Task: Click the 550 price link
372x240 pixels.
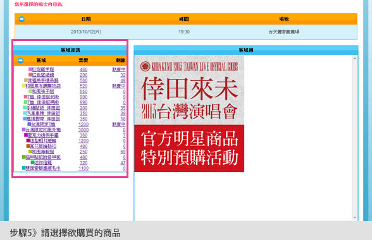Action: coord(84,92)
